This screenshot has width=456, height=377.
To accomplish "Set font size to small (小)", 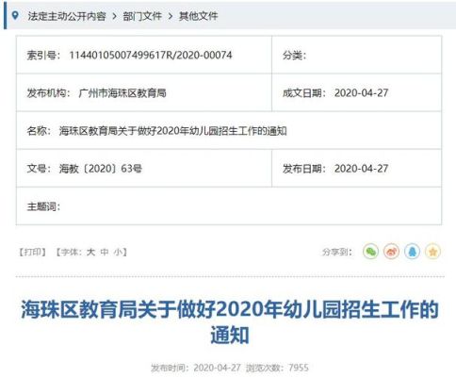I will pyautogui.click(x=118, y=252).
